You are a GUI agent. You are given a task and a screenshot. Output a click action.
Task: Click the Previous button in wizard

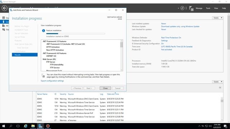tap(77, 88)
